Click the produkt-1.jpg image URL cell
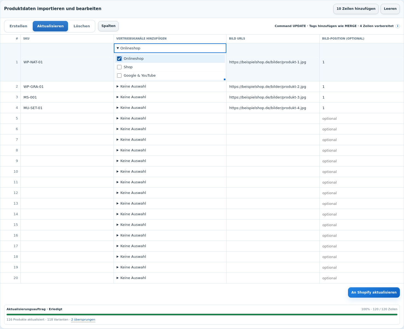This screenshot has height=329, width=404. pyautogui.click(x=273, y=62)
